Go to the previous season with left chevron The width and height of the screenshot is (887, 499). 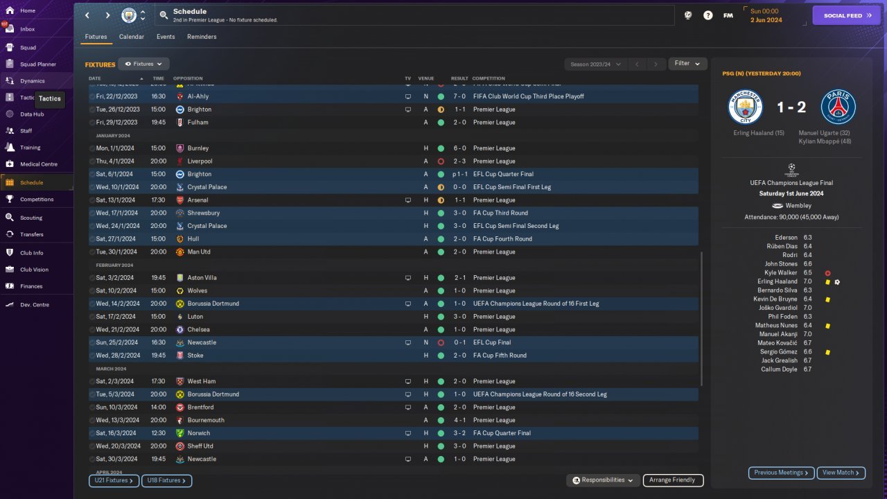click(637, 64)
